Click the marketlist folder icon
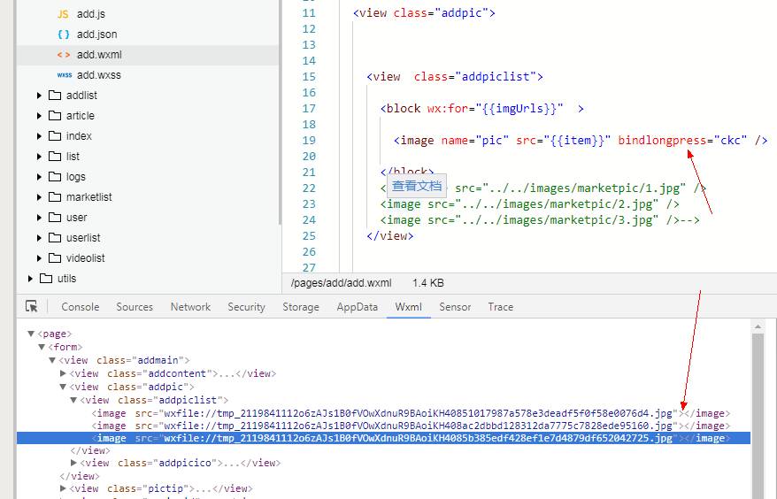Viewport: 777px width, 499px height. click(55, 196)
